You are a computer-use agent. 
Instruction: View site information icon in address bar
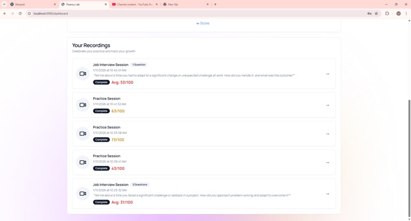click(30, 13)
